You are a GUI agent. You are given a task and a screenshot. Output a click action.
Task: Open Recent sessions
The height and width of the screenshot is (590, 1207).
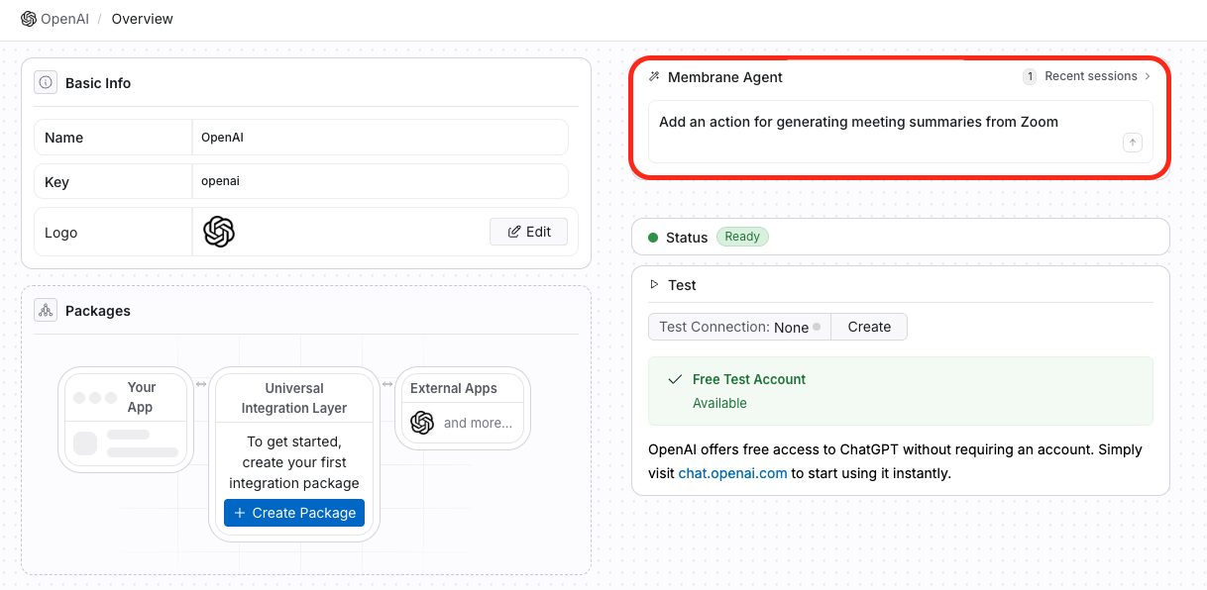pos(1091,76)
